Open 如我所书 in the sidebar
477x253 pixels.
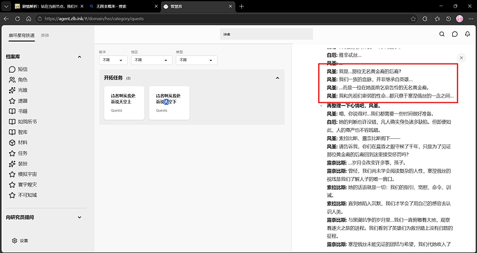click(x=23, y=122)
